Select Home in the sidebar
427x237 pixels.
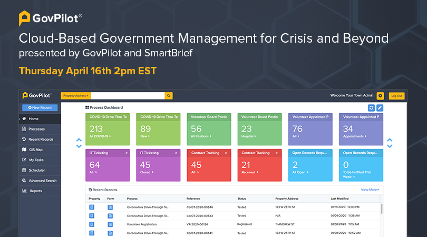coord(40,119)
